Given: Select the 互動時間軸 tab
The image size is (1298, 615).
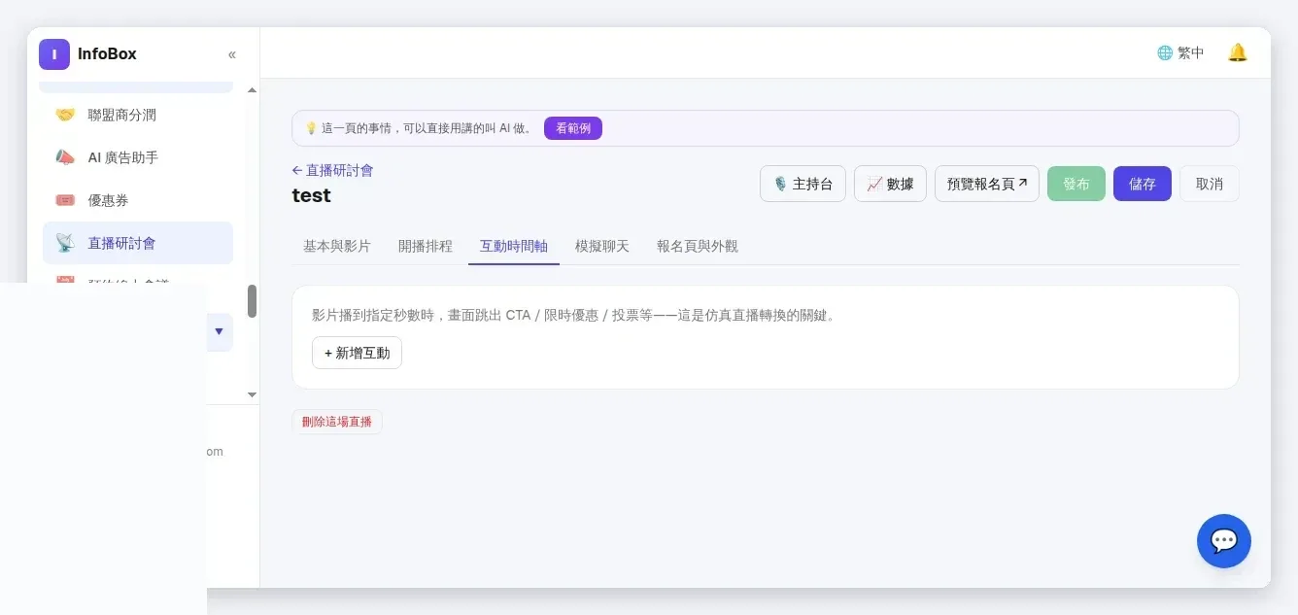Looking at the screenshot, I should (x=514, y=246).
